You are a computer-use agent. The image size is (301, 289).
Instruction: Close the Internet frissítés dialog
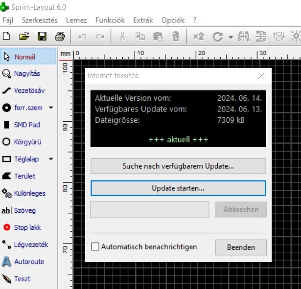tap(261, 76)
